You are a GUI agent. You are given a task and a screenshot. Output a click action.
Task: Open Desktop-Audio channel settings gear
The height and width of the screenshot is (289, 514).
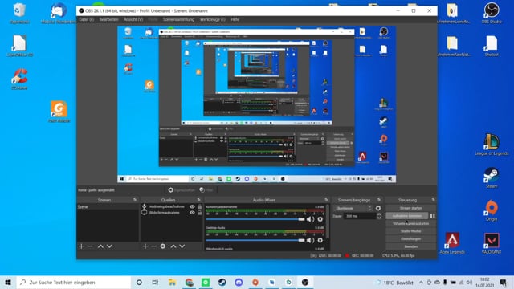pyautogui.click(x=320, y=240)
